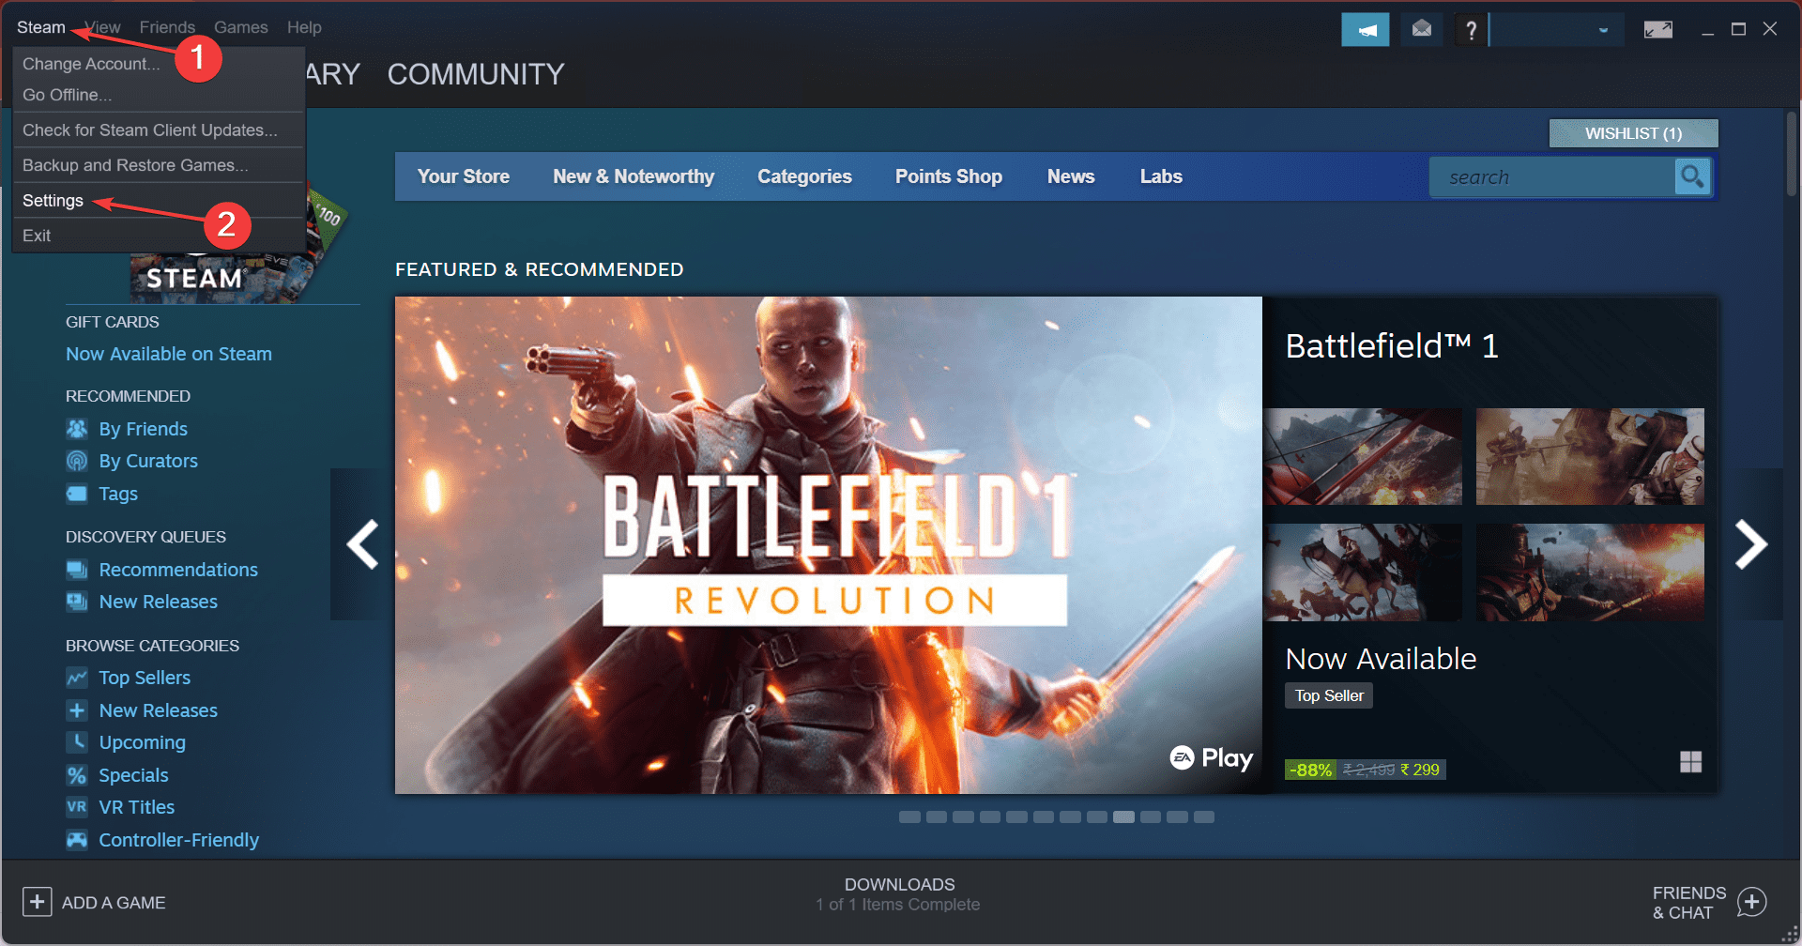View the red biplane screenshot thumbnail
The width and height of the screenshot is (1802, 946).
tap(1362, 456)
